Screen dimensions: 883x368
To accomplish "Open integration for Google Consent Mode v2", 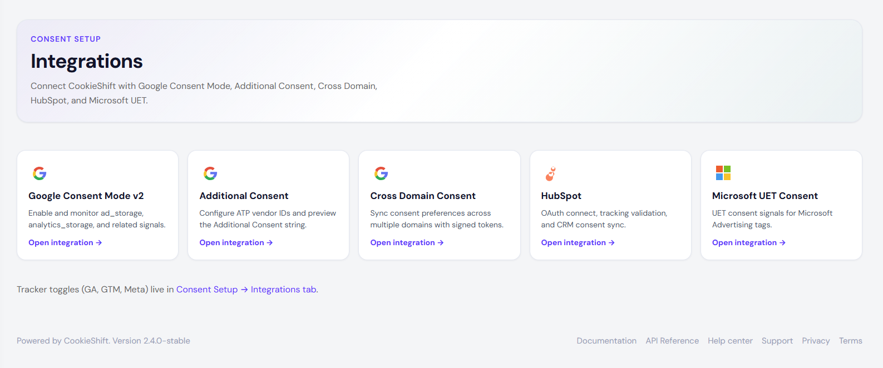I will [65, 243].
